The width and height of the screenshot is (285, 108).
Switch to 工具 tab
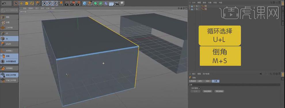click(216, 81)
